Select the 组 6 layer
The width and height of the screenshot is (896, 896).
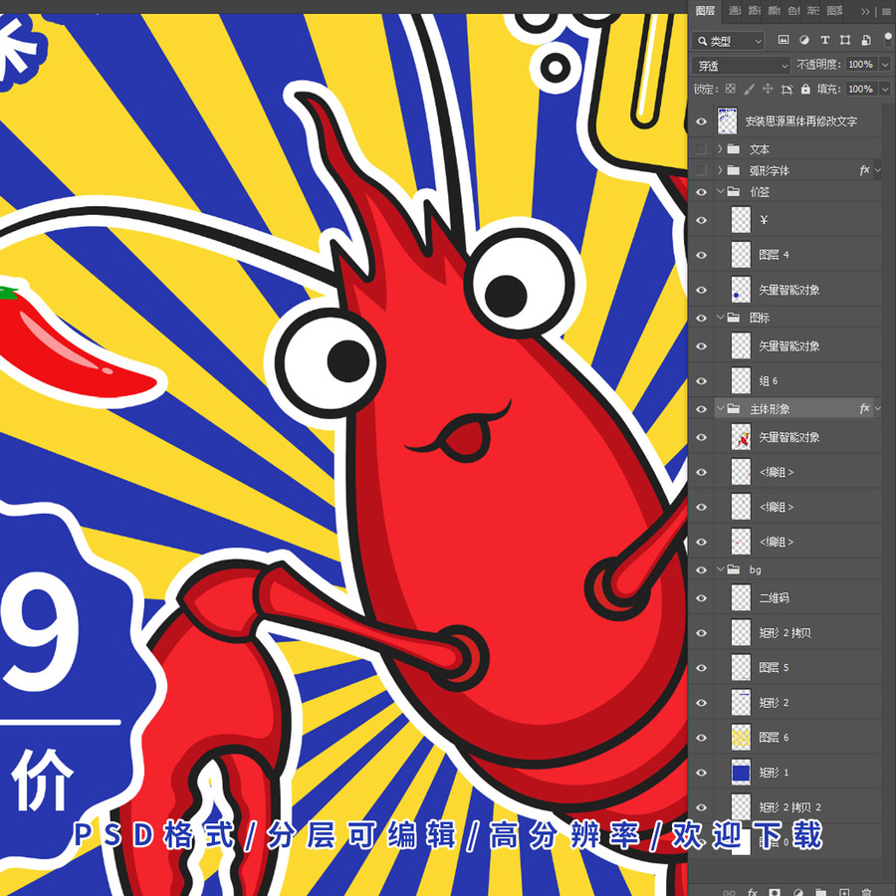coord(797,380)
